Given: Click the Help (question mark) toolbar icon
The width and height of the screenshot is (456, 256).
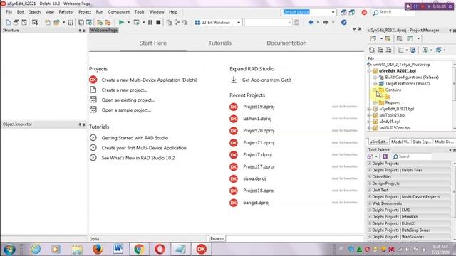Looking at the screenshot, I should 343,22.
